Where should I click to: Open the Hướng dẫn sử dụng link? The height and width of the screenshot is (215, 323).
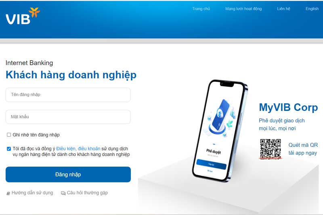(x=32, y=193)
